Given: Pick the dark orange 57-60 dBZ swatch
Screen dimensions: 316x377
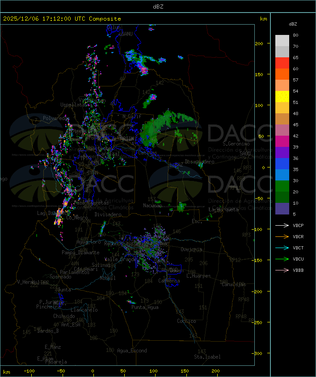Looking at the screenshot, I should [282, 74].
